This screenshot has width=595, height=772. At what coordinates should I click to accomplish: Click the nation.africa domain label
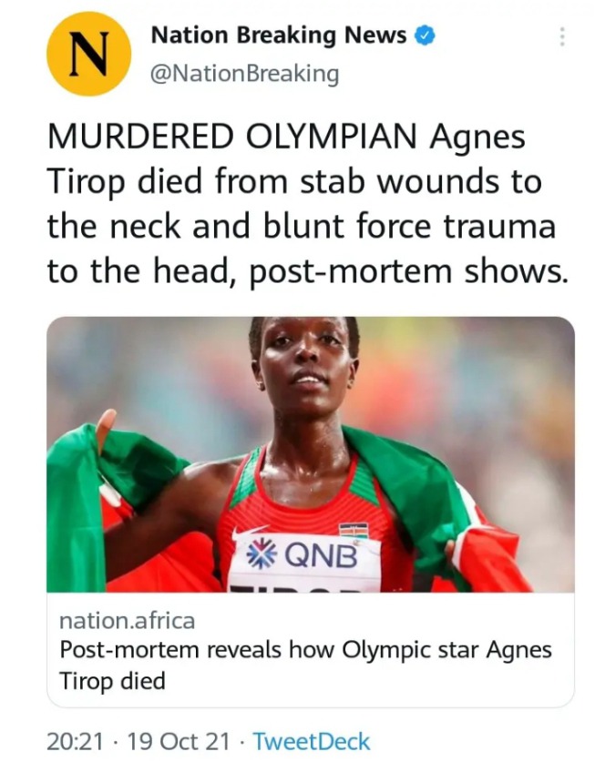pos(128,620)
